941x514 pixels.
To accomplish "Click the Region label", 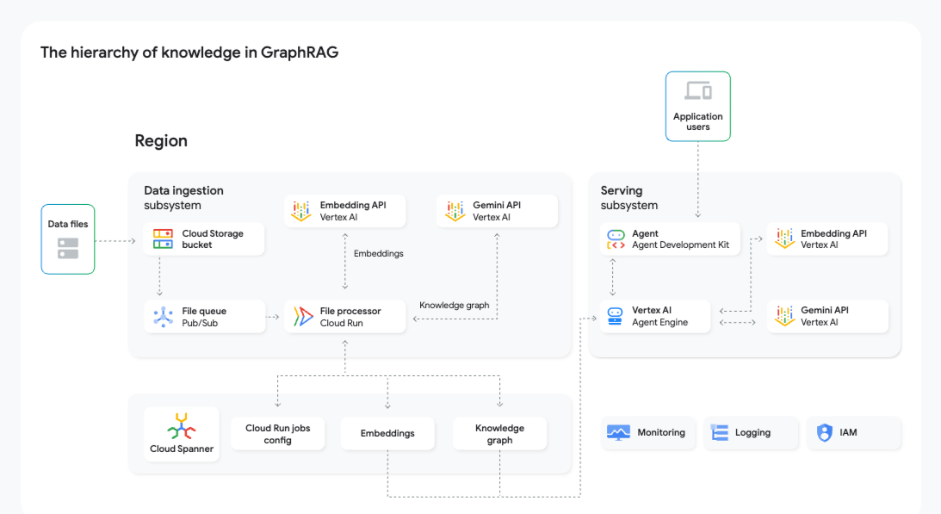I will [x=161, y=140].
